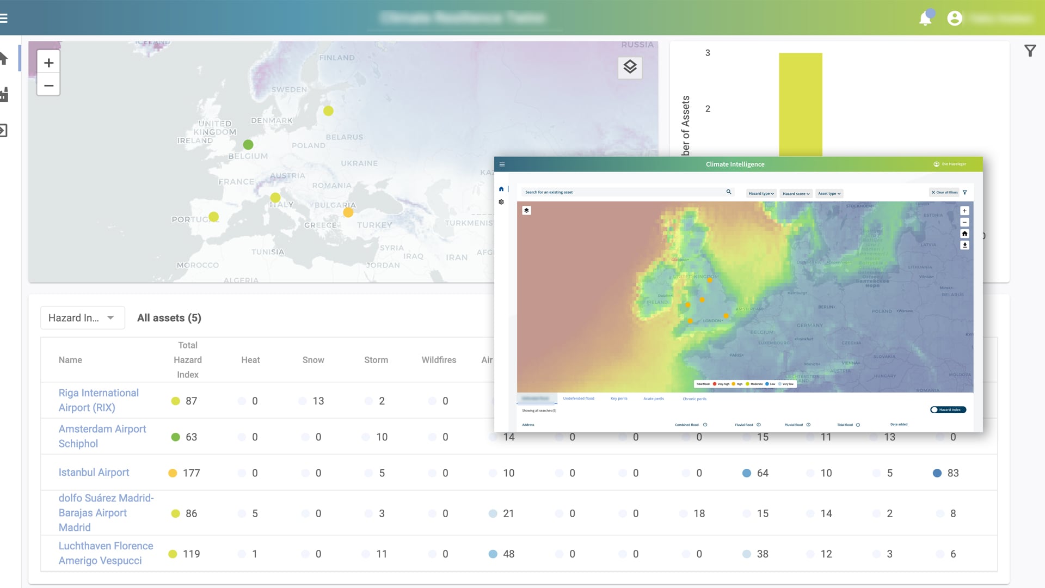Zoom in on the Climate Intelligence map
This screenshot has width=1045, height=588.
pyautogui.click(x=964, y=211)
